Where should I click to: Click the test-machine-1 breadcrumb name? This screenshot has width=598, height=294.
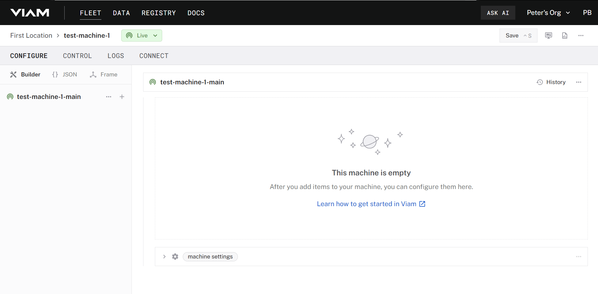[x=87, y=36]
